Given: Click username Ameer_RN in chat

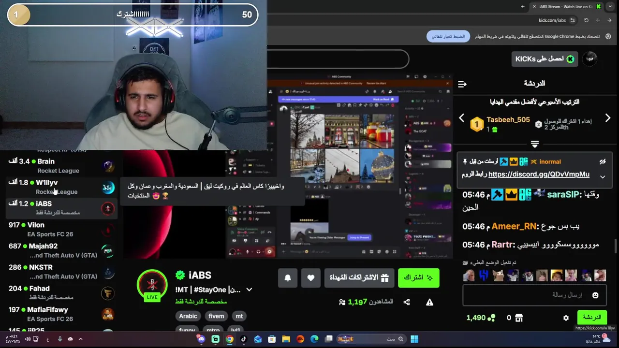Looking at the screenshot, I should coord(514,226).
